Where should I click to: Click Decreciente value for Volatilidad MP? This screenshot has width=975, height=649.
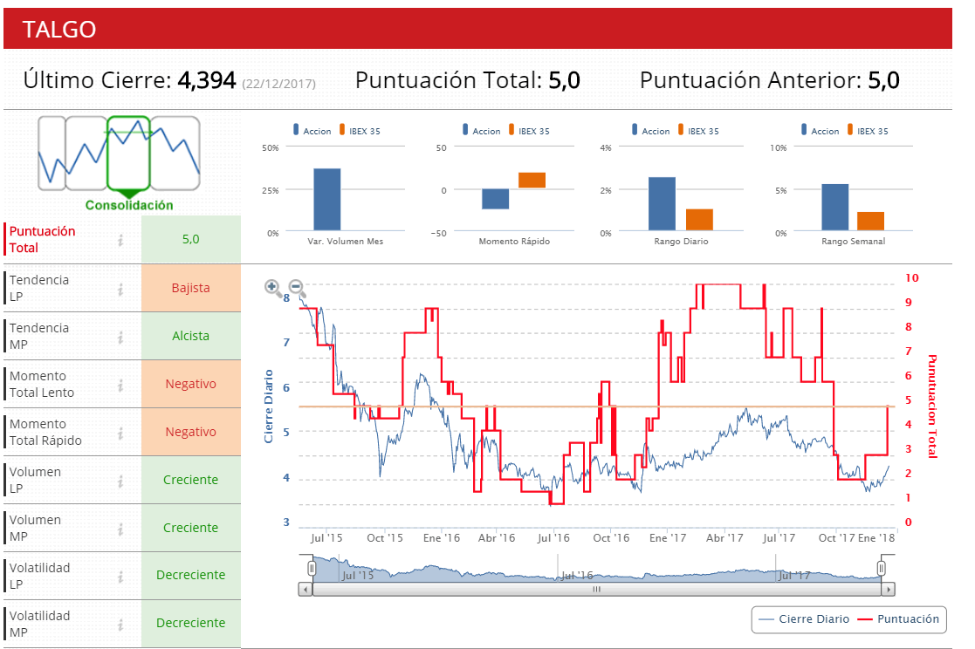[191, 623]
